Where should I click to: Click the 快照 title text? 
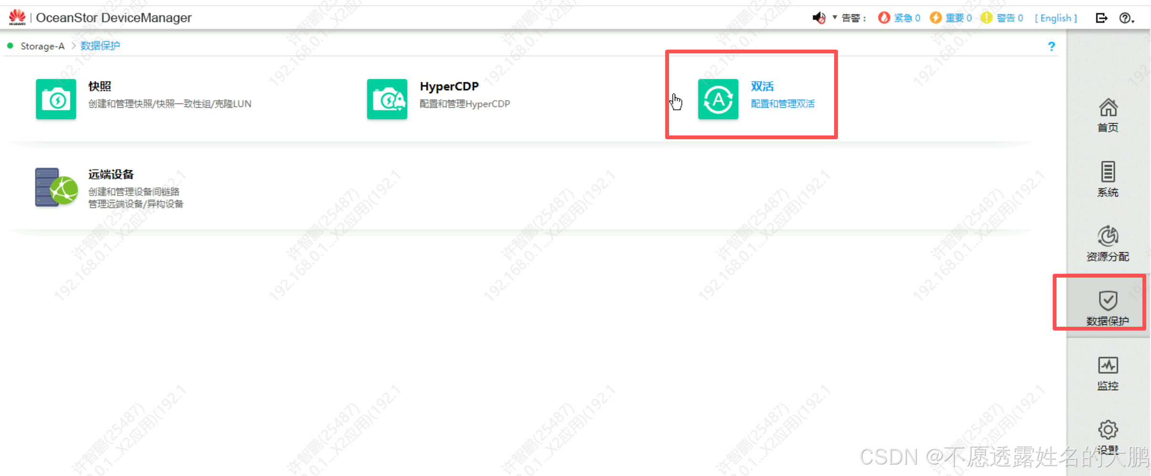(100, 86)
